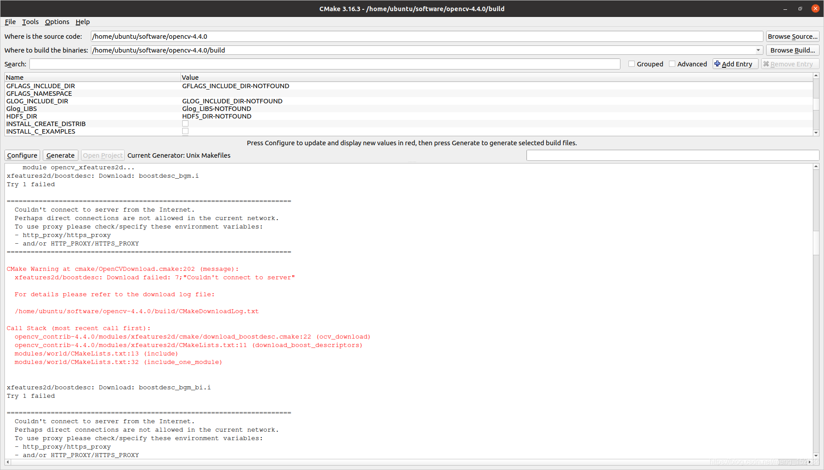
Task: Click the Open Project button
Action: click(102, 155)
